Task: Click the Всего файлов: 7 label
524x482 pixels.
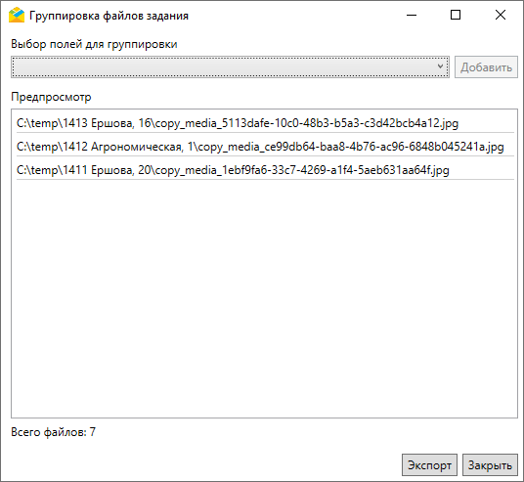Action: point(54,432)
